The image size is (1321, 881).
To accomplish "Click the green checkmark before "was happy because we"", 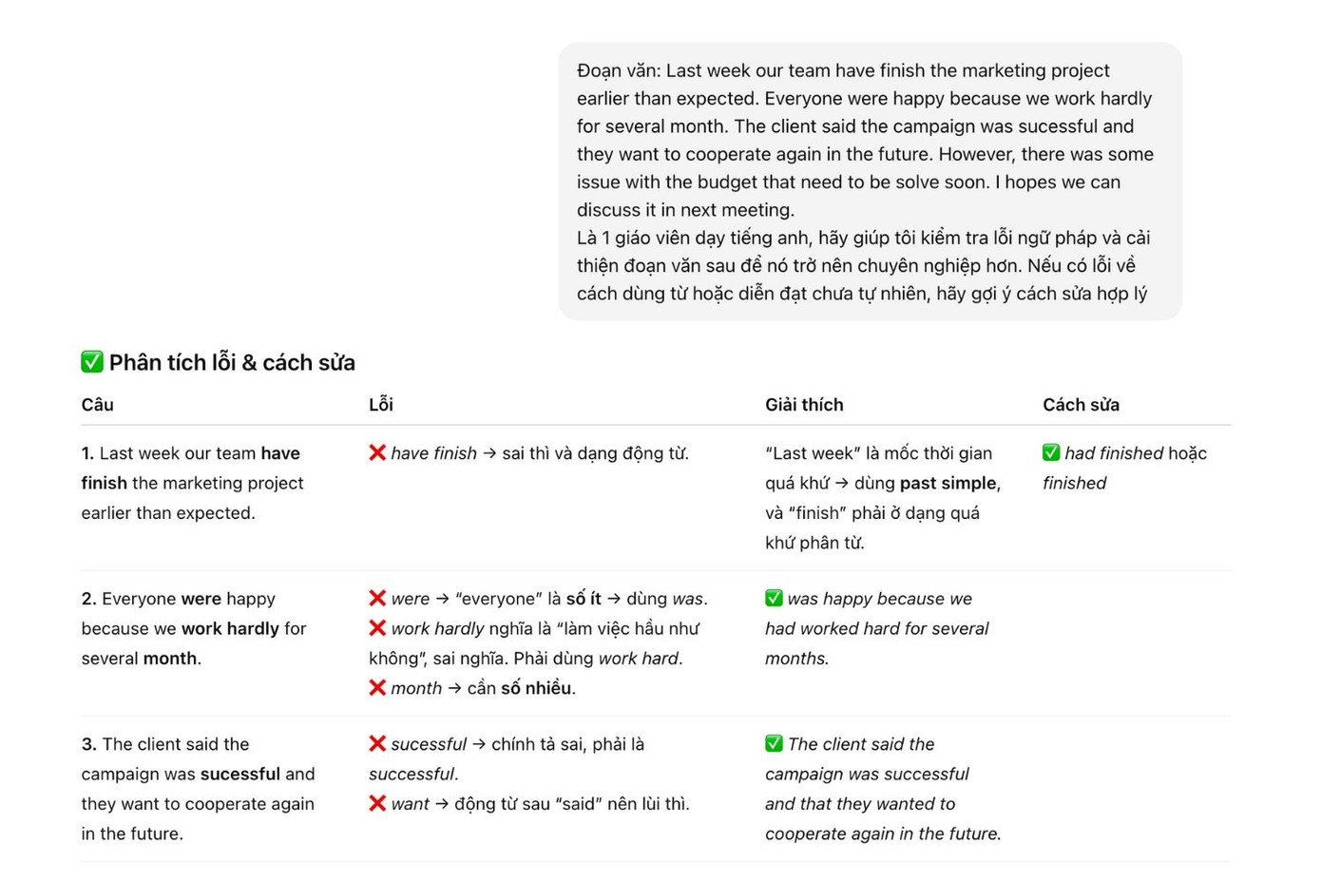I will click(774, 599).
